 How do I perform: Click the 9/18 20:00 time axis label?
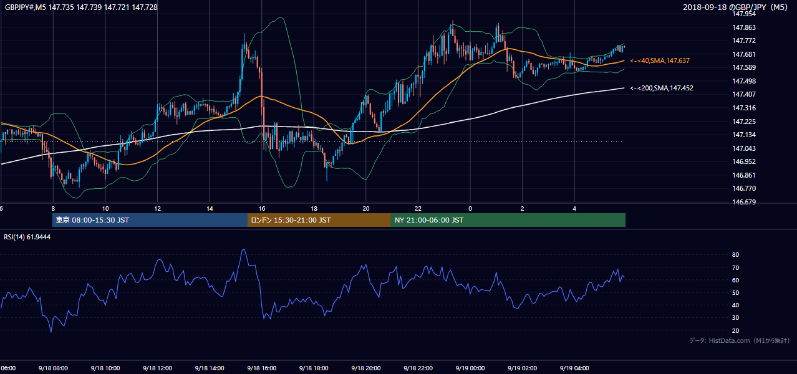click(366, 368)
